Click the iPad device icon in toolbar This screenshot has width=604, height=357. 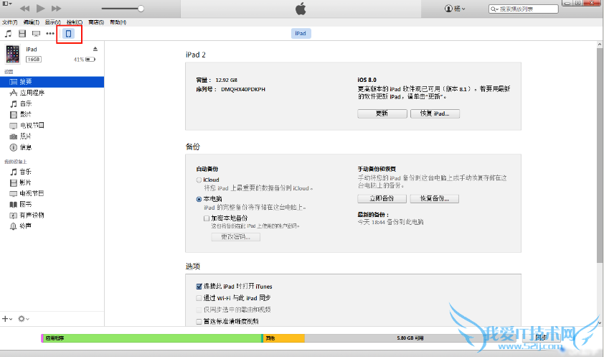(69, 34)
